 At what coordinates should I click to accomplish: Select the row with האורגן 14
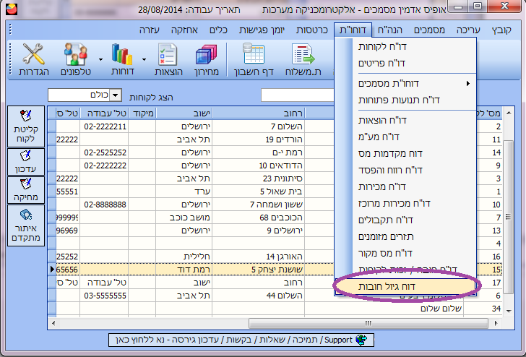coord(275,257)
